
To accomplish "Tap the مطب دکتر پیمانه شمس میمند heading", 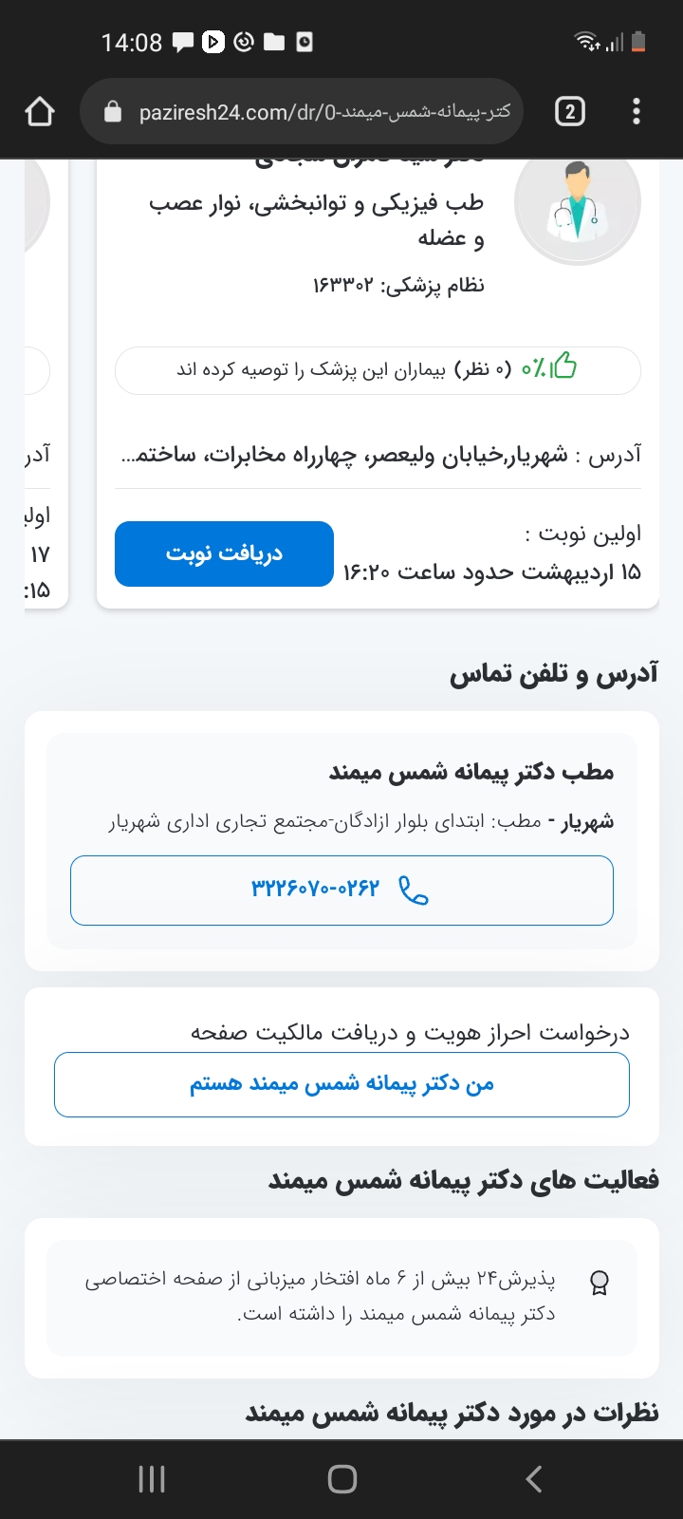I will click(x=471, y=772).
